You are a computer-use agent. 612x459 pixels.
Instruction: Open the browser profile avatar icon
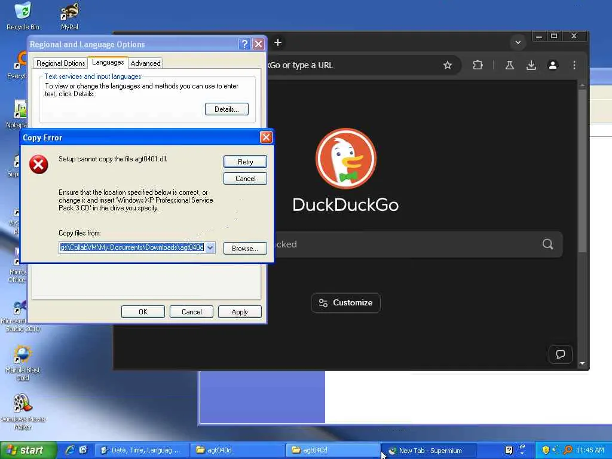pyautogui.click(x=553, y=65)
